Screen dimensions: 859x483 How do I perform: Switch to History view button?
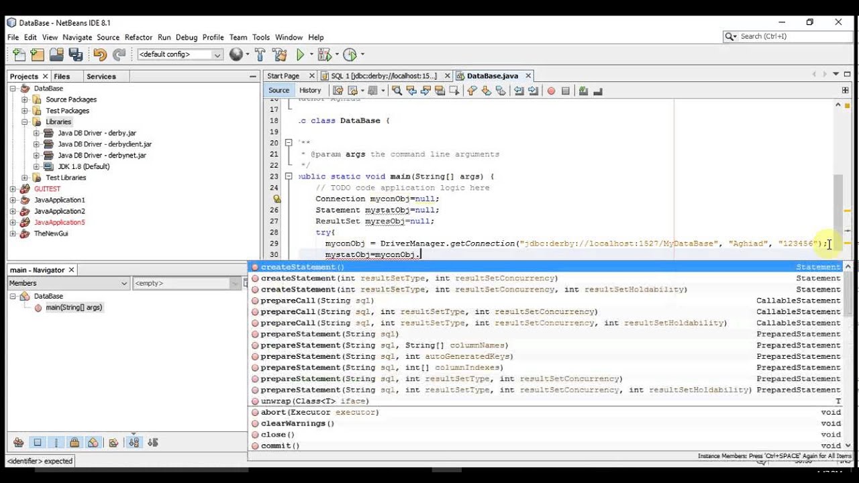tap(310, 91)
